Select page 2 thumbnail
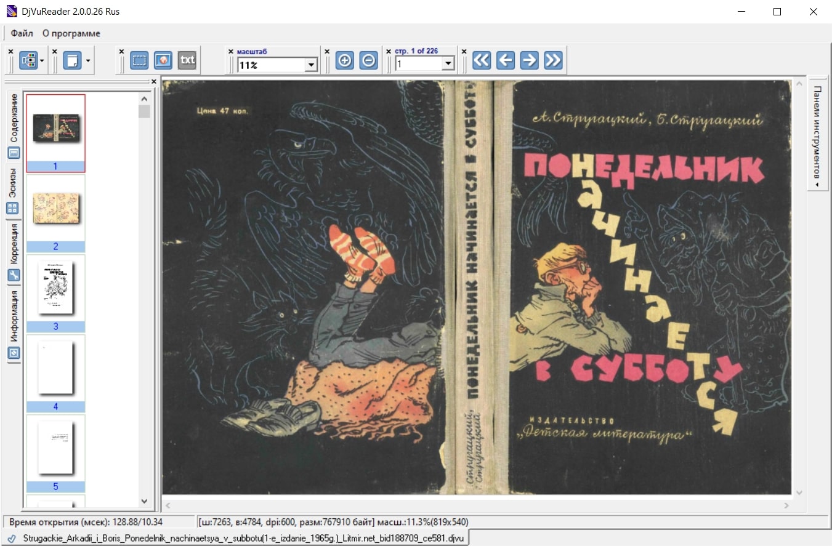The width and height of the screenshot is (832, 546). pos(55,214)
